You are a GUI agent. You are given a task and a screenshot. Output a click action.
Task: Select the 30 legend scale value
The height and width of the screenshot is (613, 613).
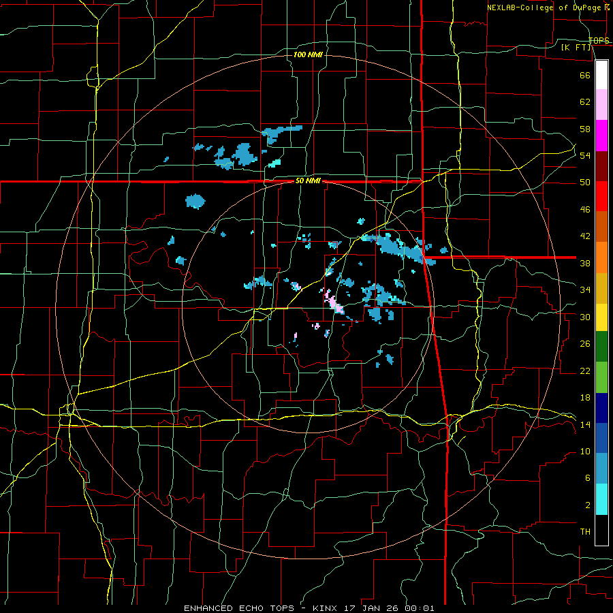coord(585,317)
